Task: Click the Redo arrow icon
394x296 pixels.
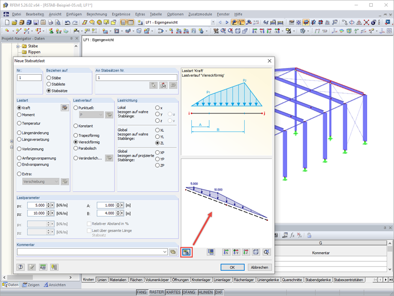Action: click(x=75, y=22)
